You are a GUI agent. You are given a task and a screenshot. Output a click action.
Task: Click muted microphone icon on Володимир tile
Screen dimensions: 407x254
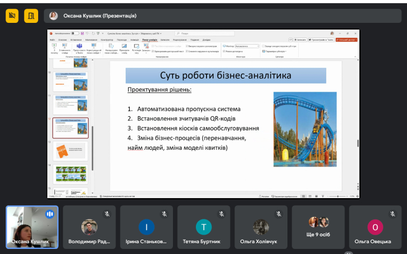[107, 214]
